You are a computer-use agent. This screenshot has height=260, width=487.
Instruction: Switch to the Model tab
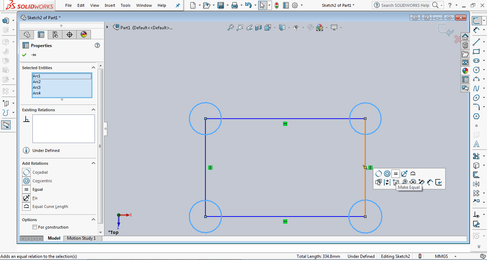coord(54,238)
